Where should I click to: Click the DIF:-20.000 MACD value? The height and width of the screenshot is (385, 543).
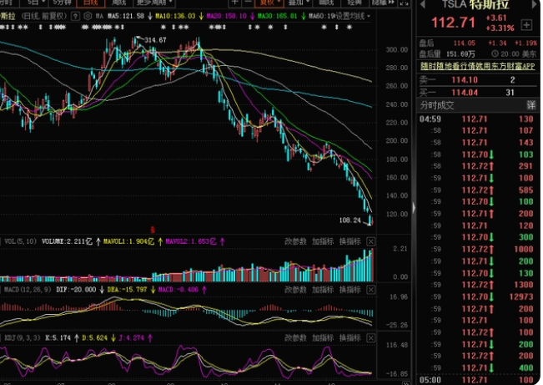pos(76,290)
